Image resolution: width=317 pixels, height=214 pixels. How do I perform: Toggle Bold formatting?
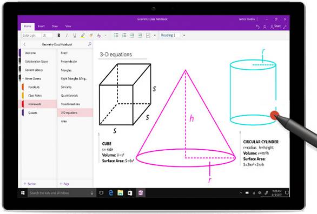pos(58,36)
